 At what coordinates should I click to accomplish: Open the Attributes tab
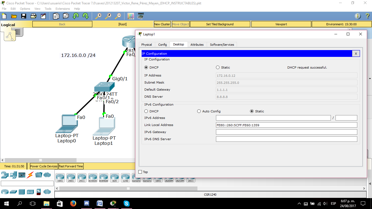pos(197,44)
